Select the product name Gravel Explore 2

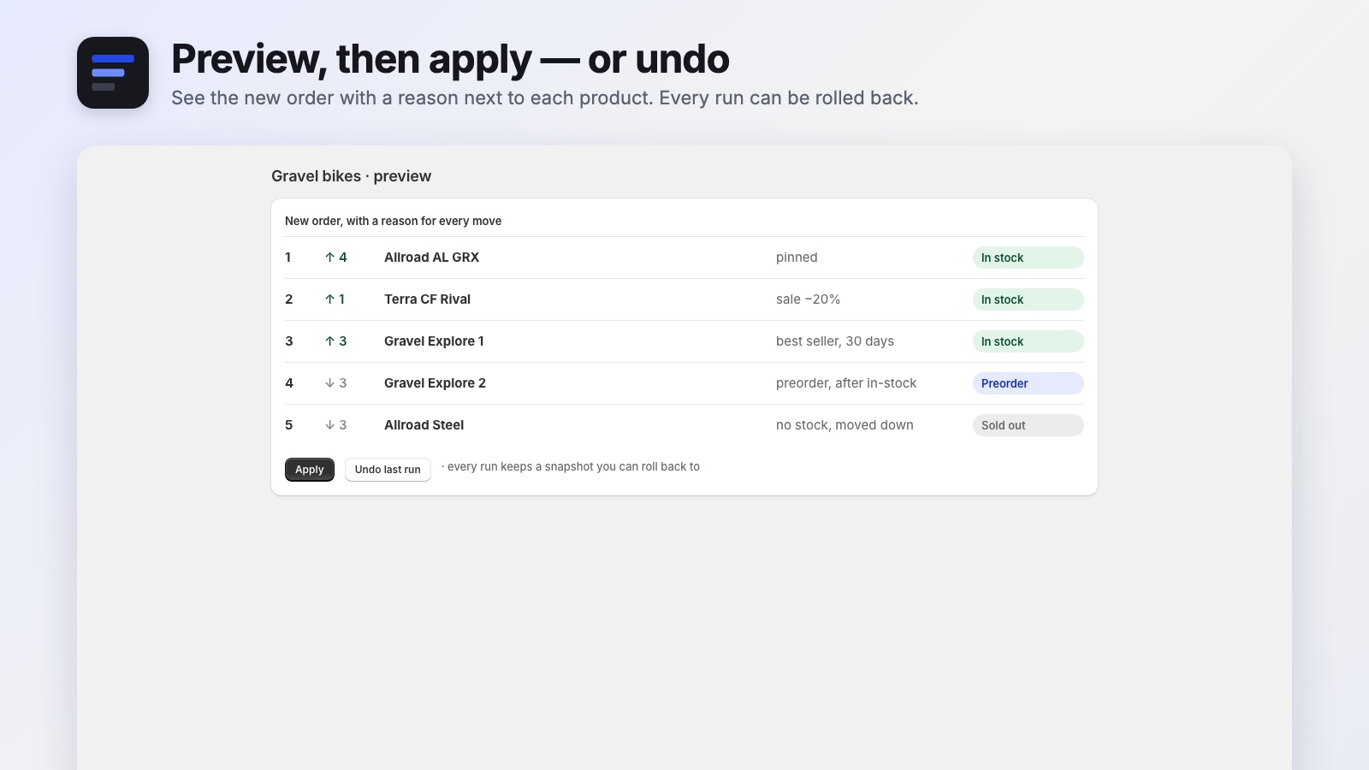click(435, 383)
